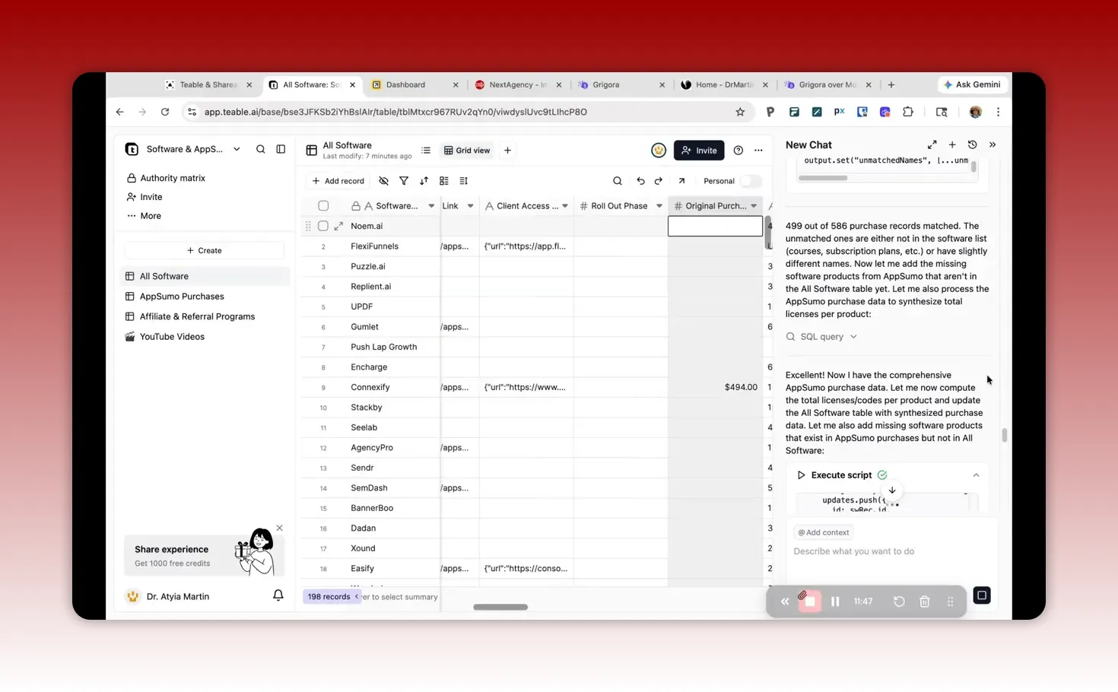Switch to the Dashboard browser tab
This screenshot has width=1118, height=692.
pyautogui.click(x=415, y=84)
